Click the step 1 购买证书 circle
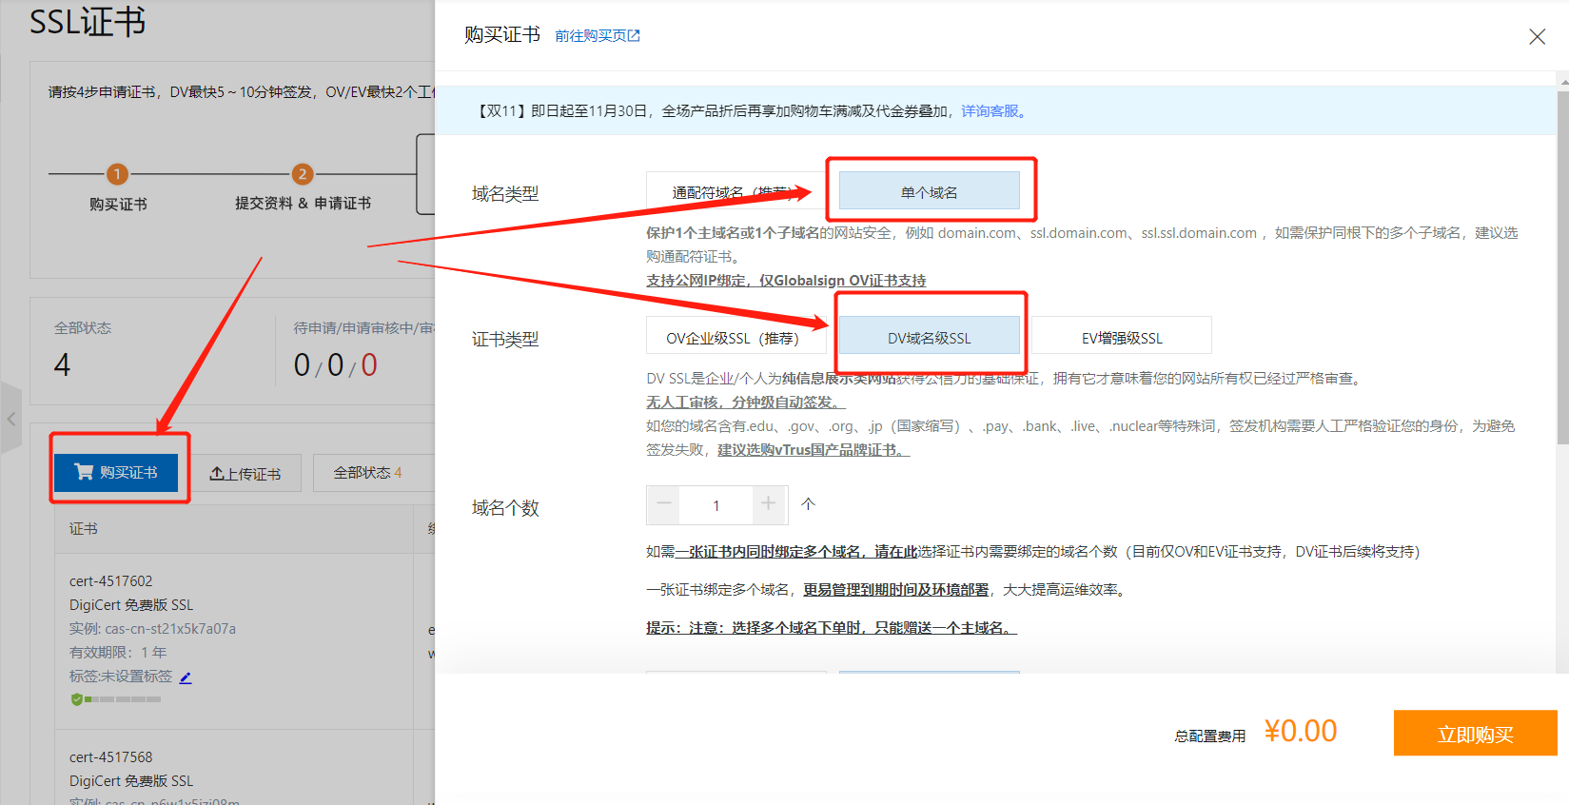 [117, 174]
